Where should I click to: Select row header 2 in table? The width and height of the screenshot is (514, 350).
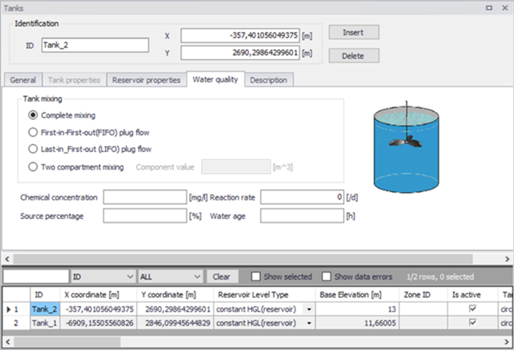coord(17,323)
